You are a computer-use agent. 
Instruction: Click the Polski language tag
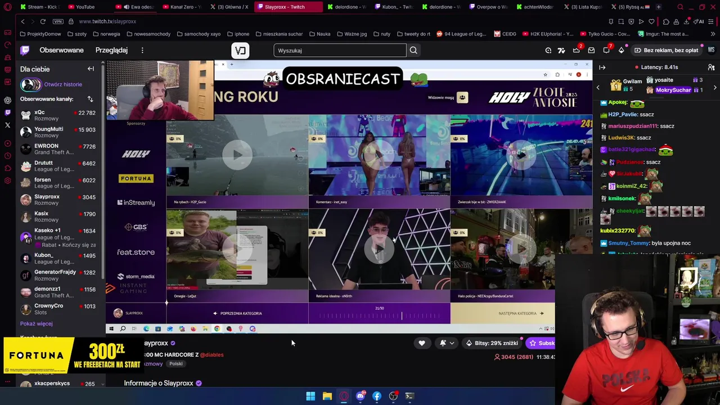pos(176,364)
